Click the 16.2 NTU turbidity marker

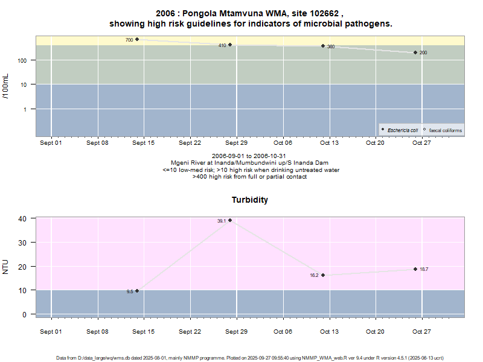(x=323, y=275)
